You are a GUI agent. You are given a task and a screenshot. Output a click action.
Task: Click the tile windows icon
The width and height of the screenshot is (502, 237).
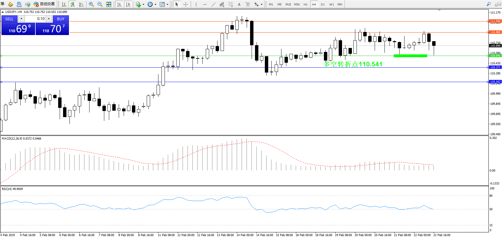[x=109, y=4]
